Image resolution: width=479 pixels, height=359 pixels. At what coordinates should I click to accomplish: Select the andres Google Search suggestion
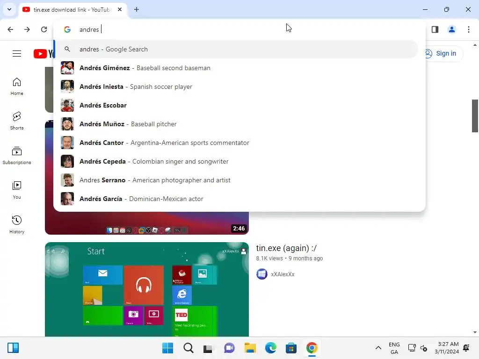coord(236,49)
